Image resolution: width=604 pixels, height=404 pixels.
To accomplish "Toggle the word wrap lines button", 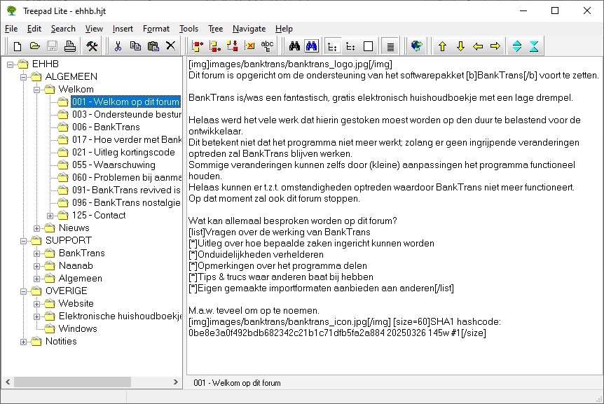I will (x=391, y=46).
